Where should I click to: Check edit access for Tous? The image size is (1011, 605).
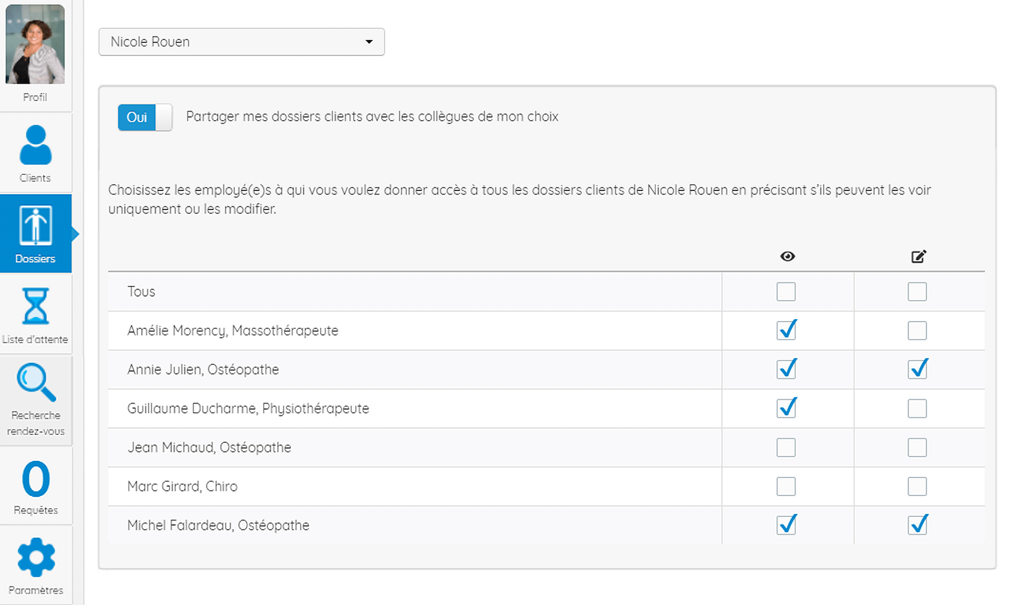[917, 291]
